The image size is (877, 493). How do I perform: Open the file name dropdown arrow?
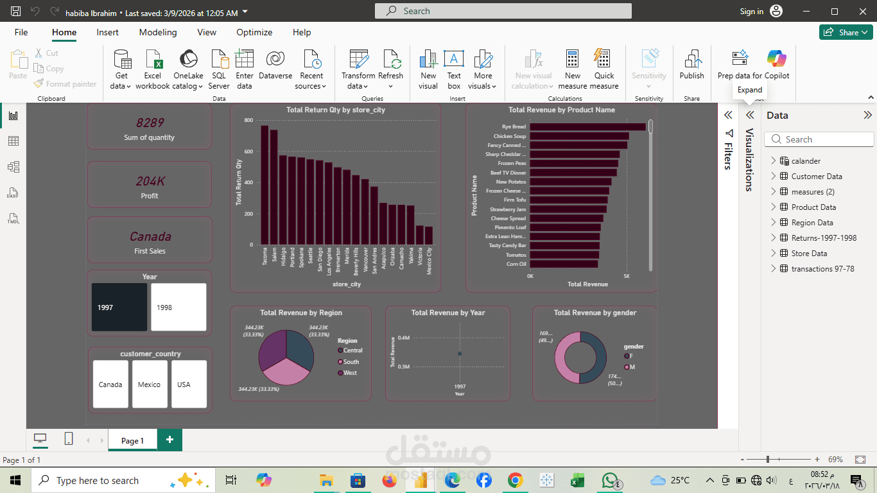(246, 12)
